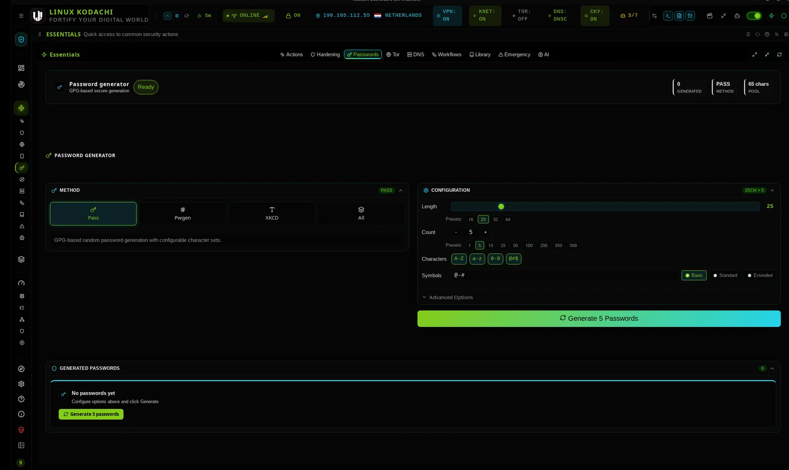Image resolution: width=789 pixels, height=470 pixels.
Task: Click the refresh icon next to 5m timer
Action: 186,16
